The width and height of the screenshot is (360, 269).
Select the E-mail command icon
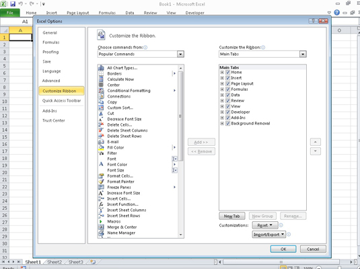101,142
